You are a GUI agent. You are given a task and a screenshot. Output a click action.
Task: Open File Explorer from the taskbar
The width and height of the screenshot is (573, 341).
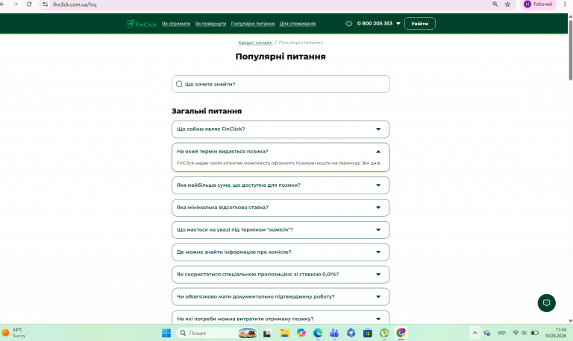(x=284, y=333)
